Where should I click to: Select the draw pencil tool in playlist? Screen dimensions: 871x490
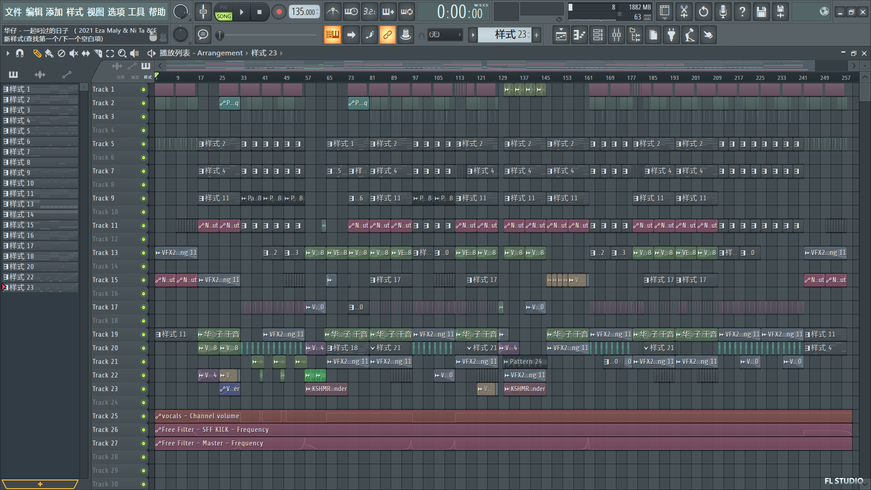tap(37, 54)
